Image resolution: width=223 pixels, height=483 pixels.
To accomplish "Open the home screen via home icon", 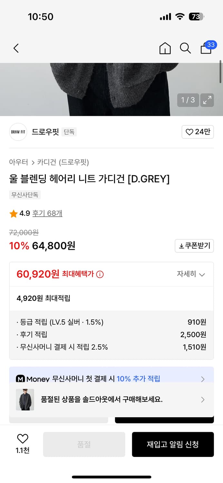I will 165,48.
